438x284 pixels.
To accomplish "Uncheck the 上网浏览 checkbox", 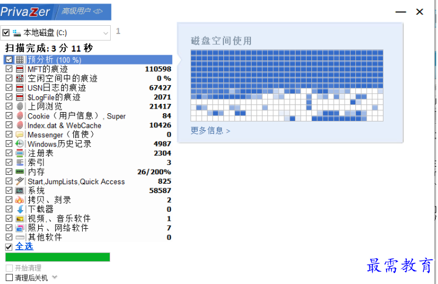I will tap(9, 107).
